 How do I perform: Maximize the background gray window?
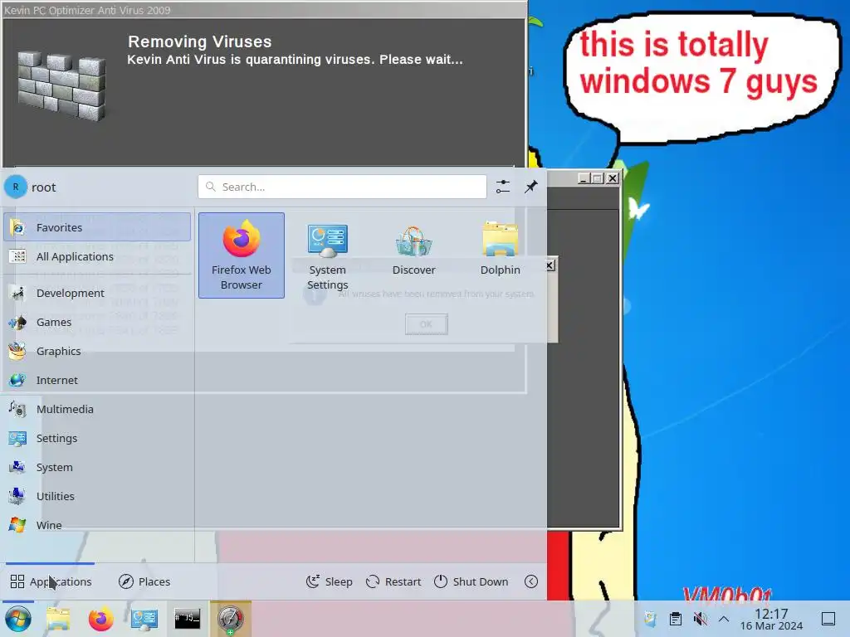(x=598, y=178)
